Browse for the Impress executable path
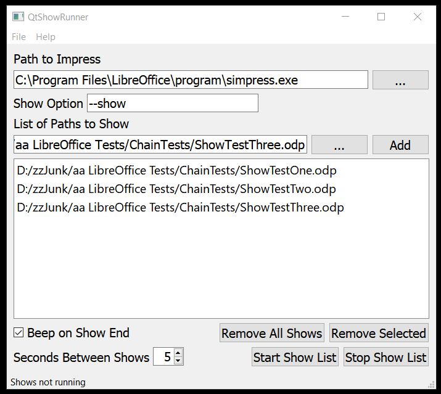Image resolution: width=441 pixels, height=394 pixels. [400, 80]
